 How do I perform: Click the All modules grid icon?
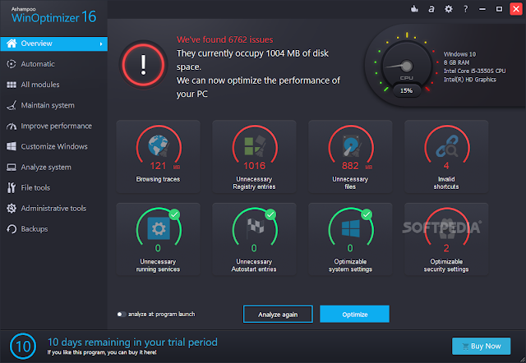[12, 85]
